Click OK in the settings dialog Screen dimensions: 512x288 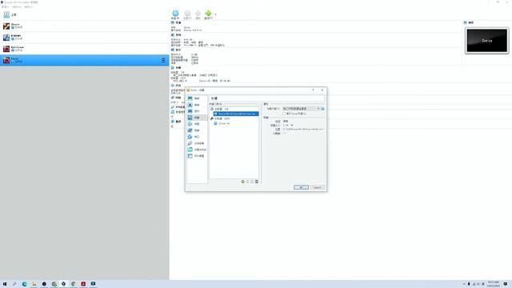pos(301,187)
